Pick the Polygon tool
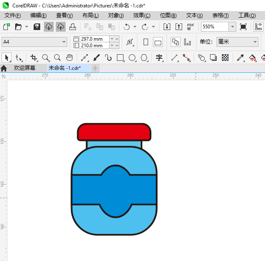 coord(144,58)
